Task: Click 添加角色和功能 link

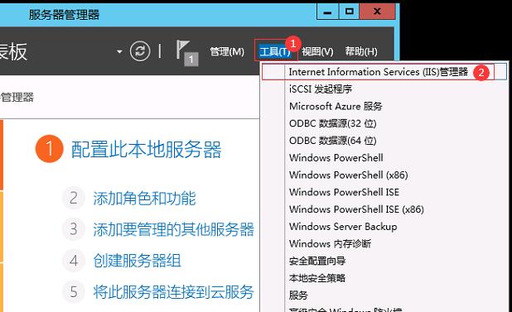Action: (144, 199)
